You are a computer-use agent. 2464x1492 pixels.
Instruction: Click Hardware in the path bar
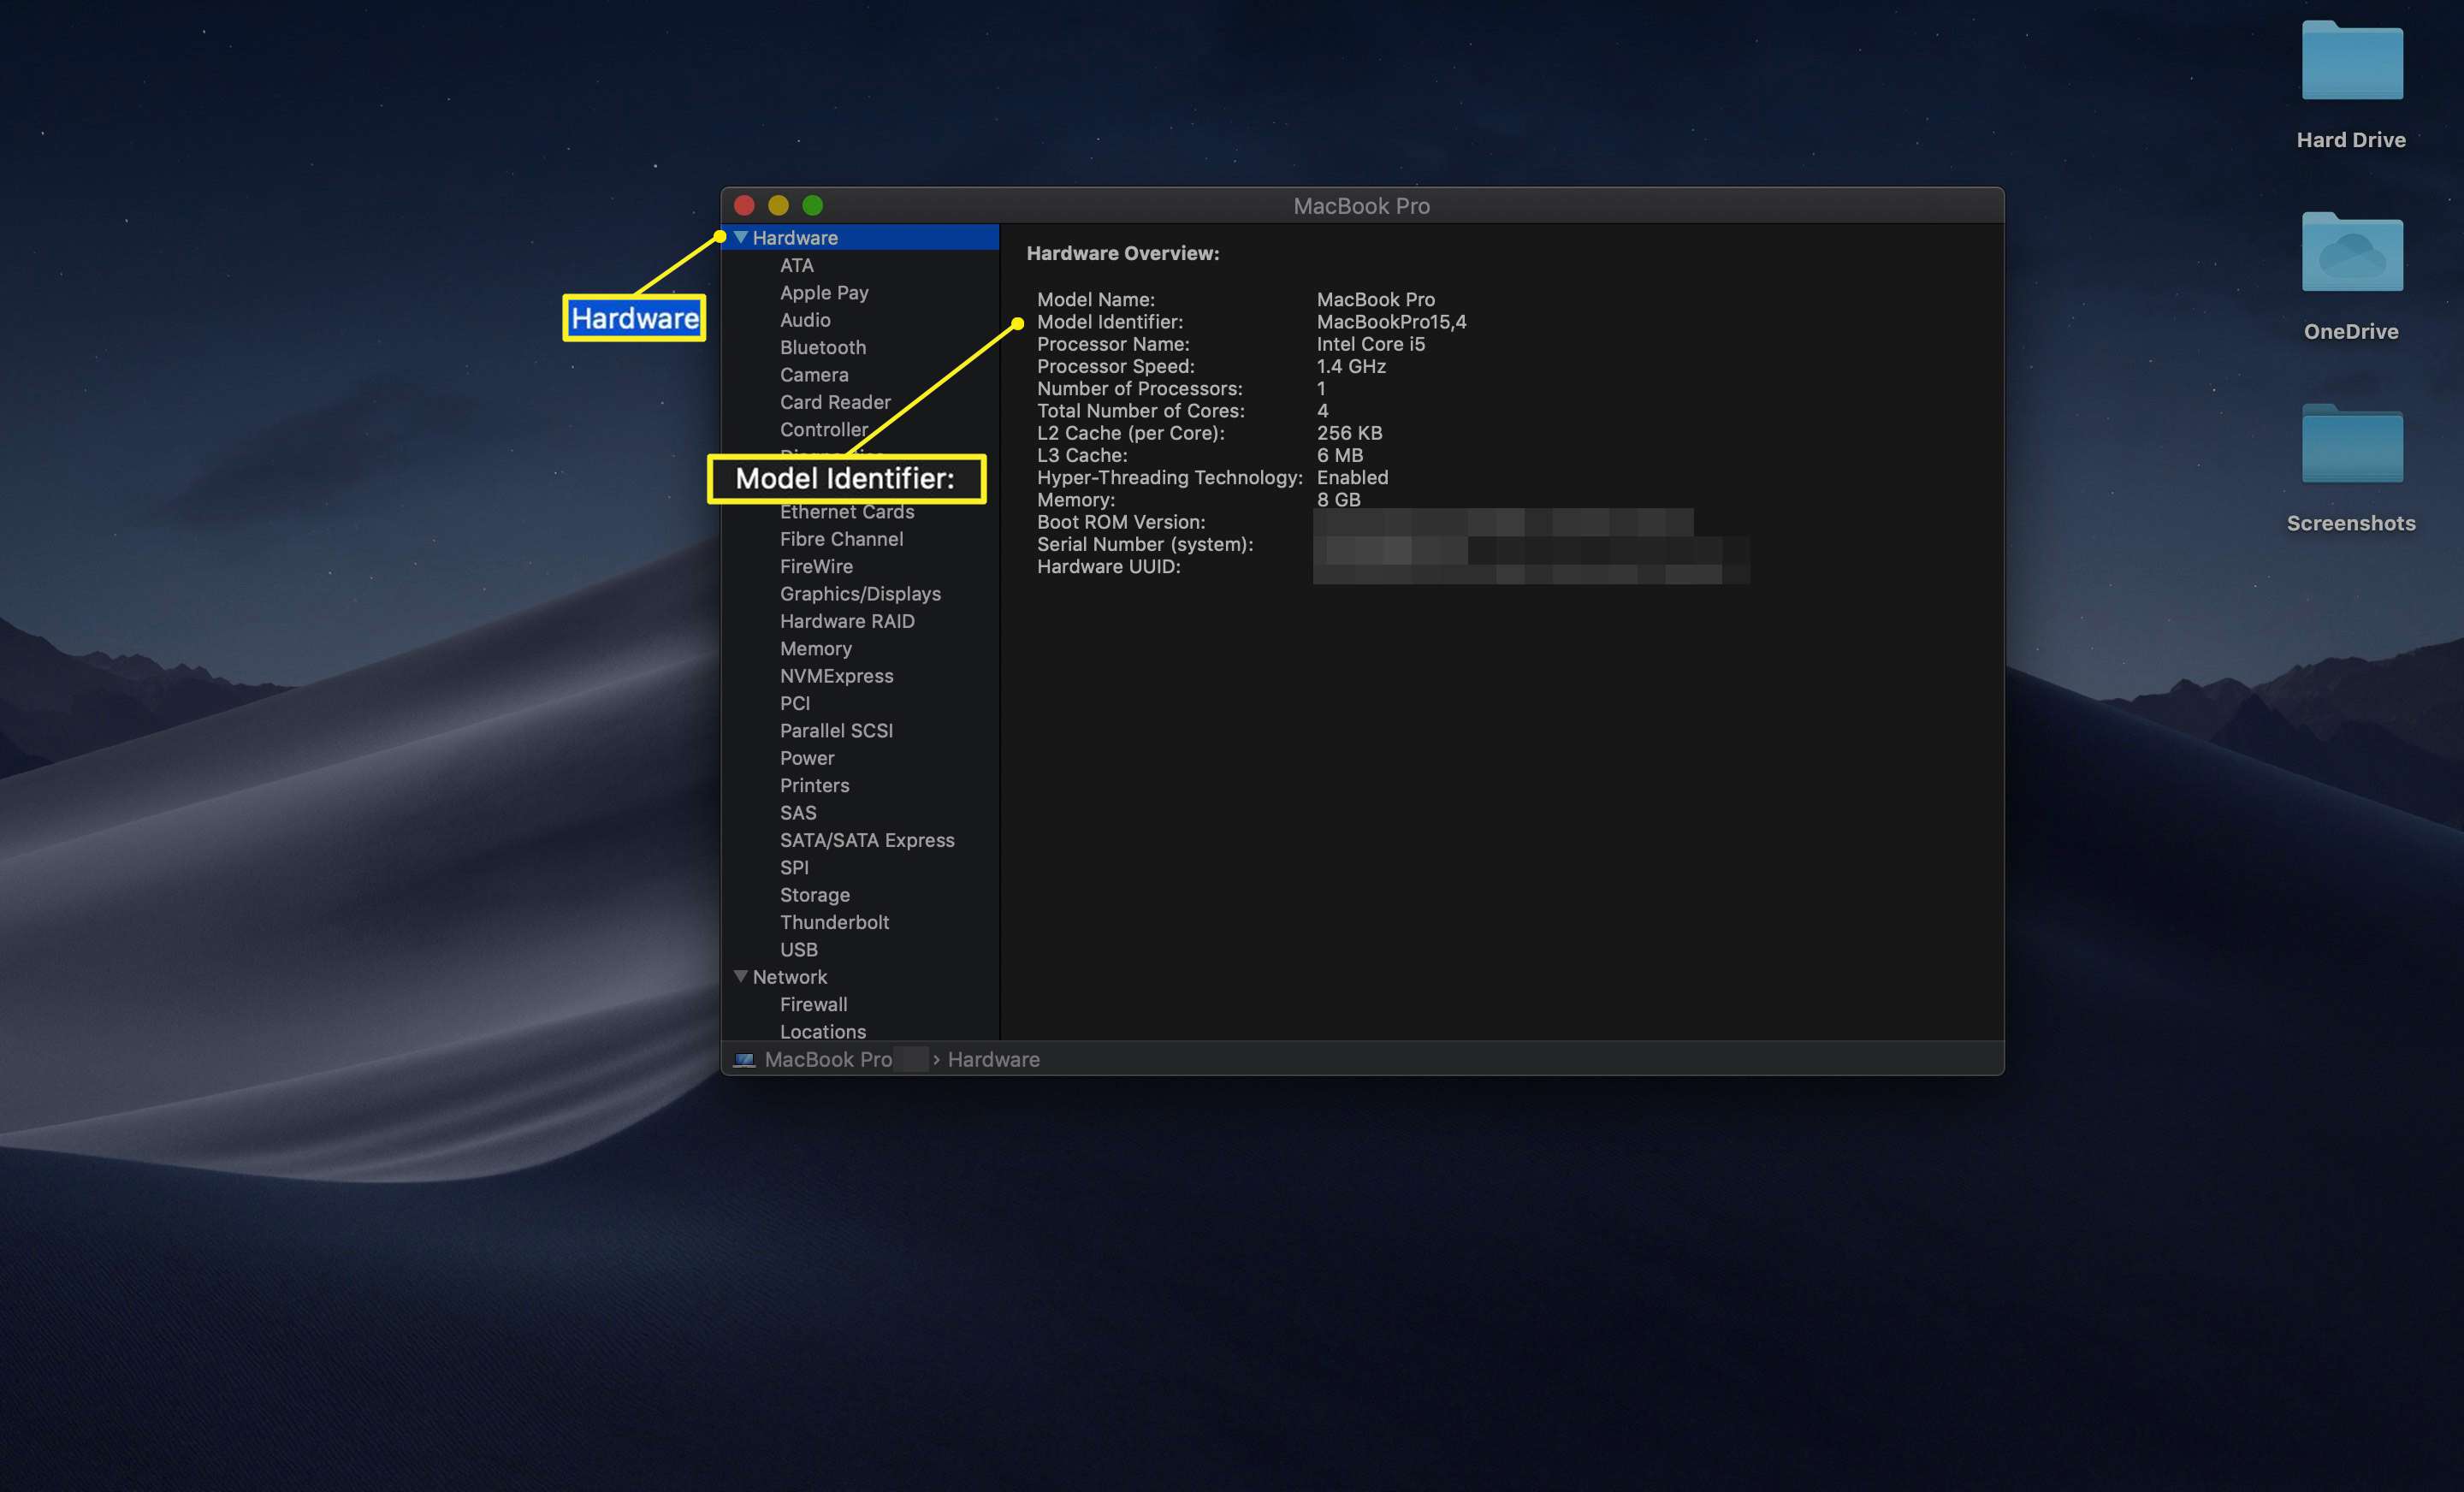993,1059
